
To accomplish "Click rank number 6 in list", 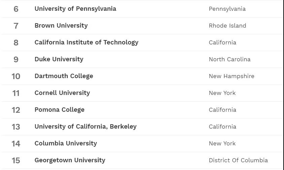I will point(16,9).
